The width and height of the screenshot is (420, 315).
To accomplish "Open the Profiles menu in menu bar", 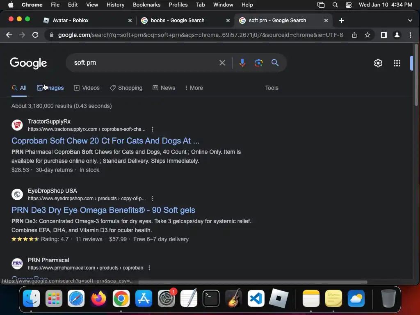I will (x=178, y=5).
